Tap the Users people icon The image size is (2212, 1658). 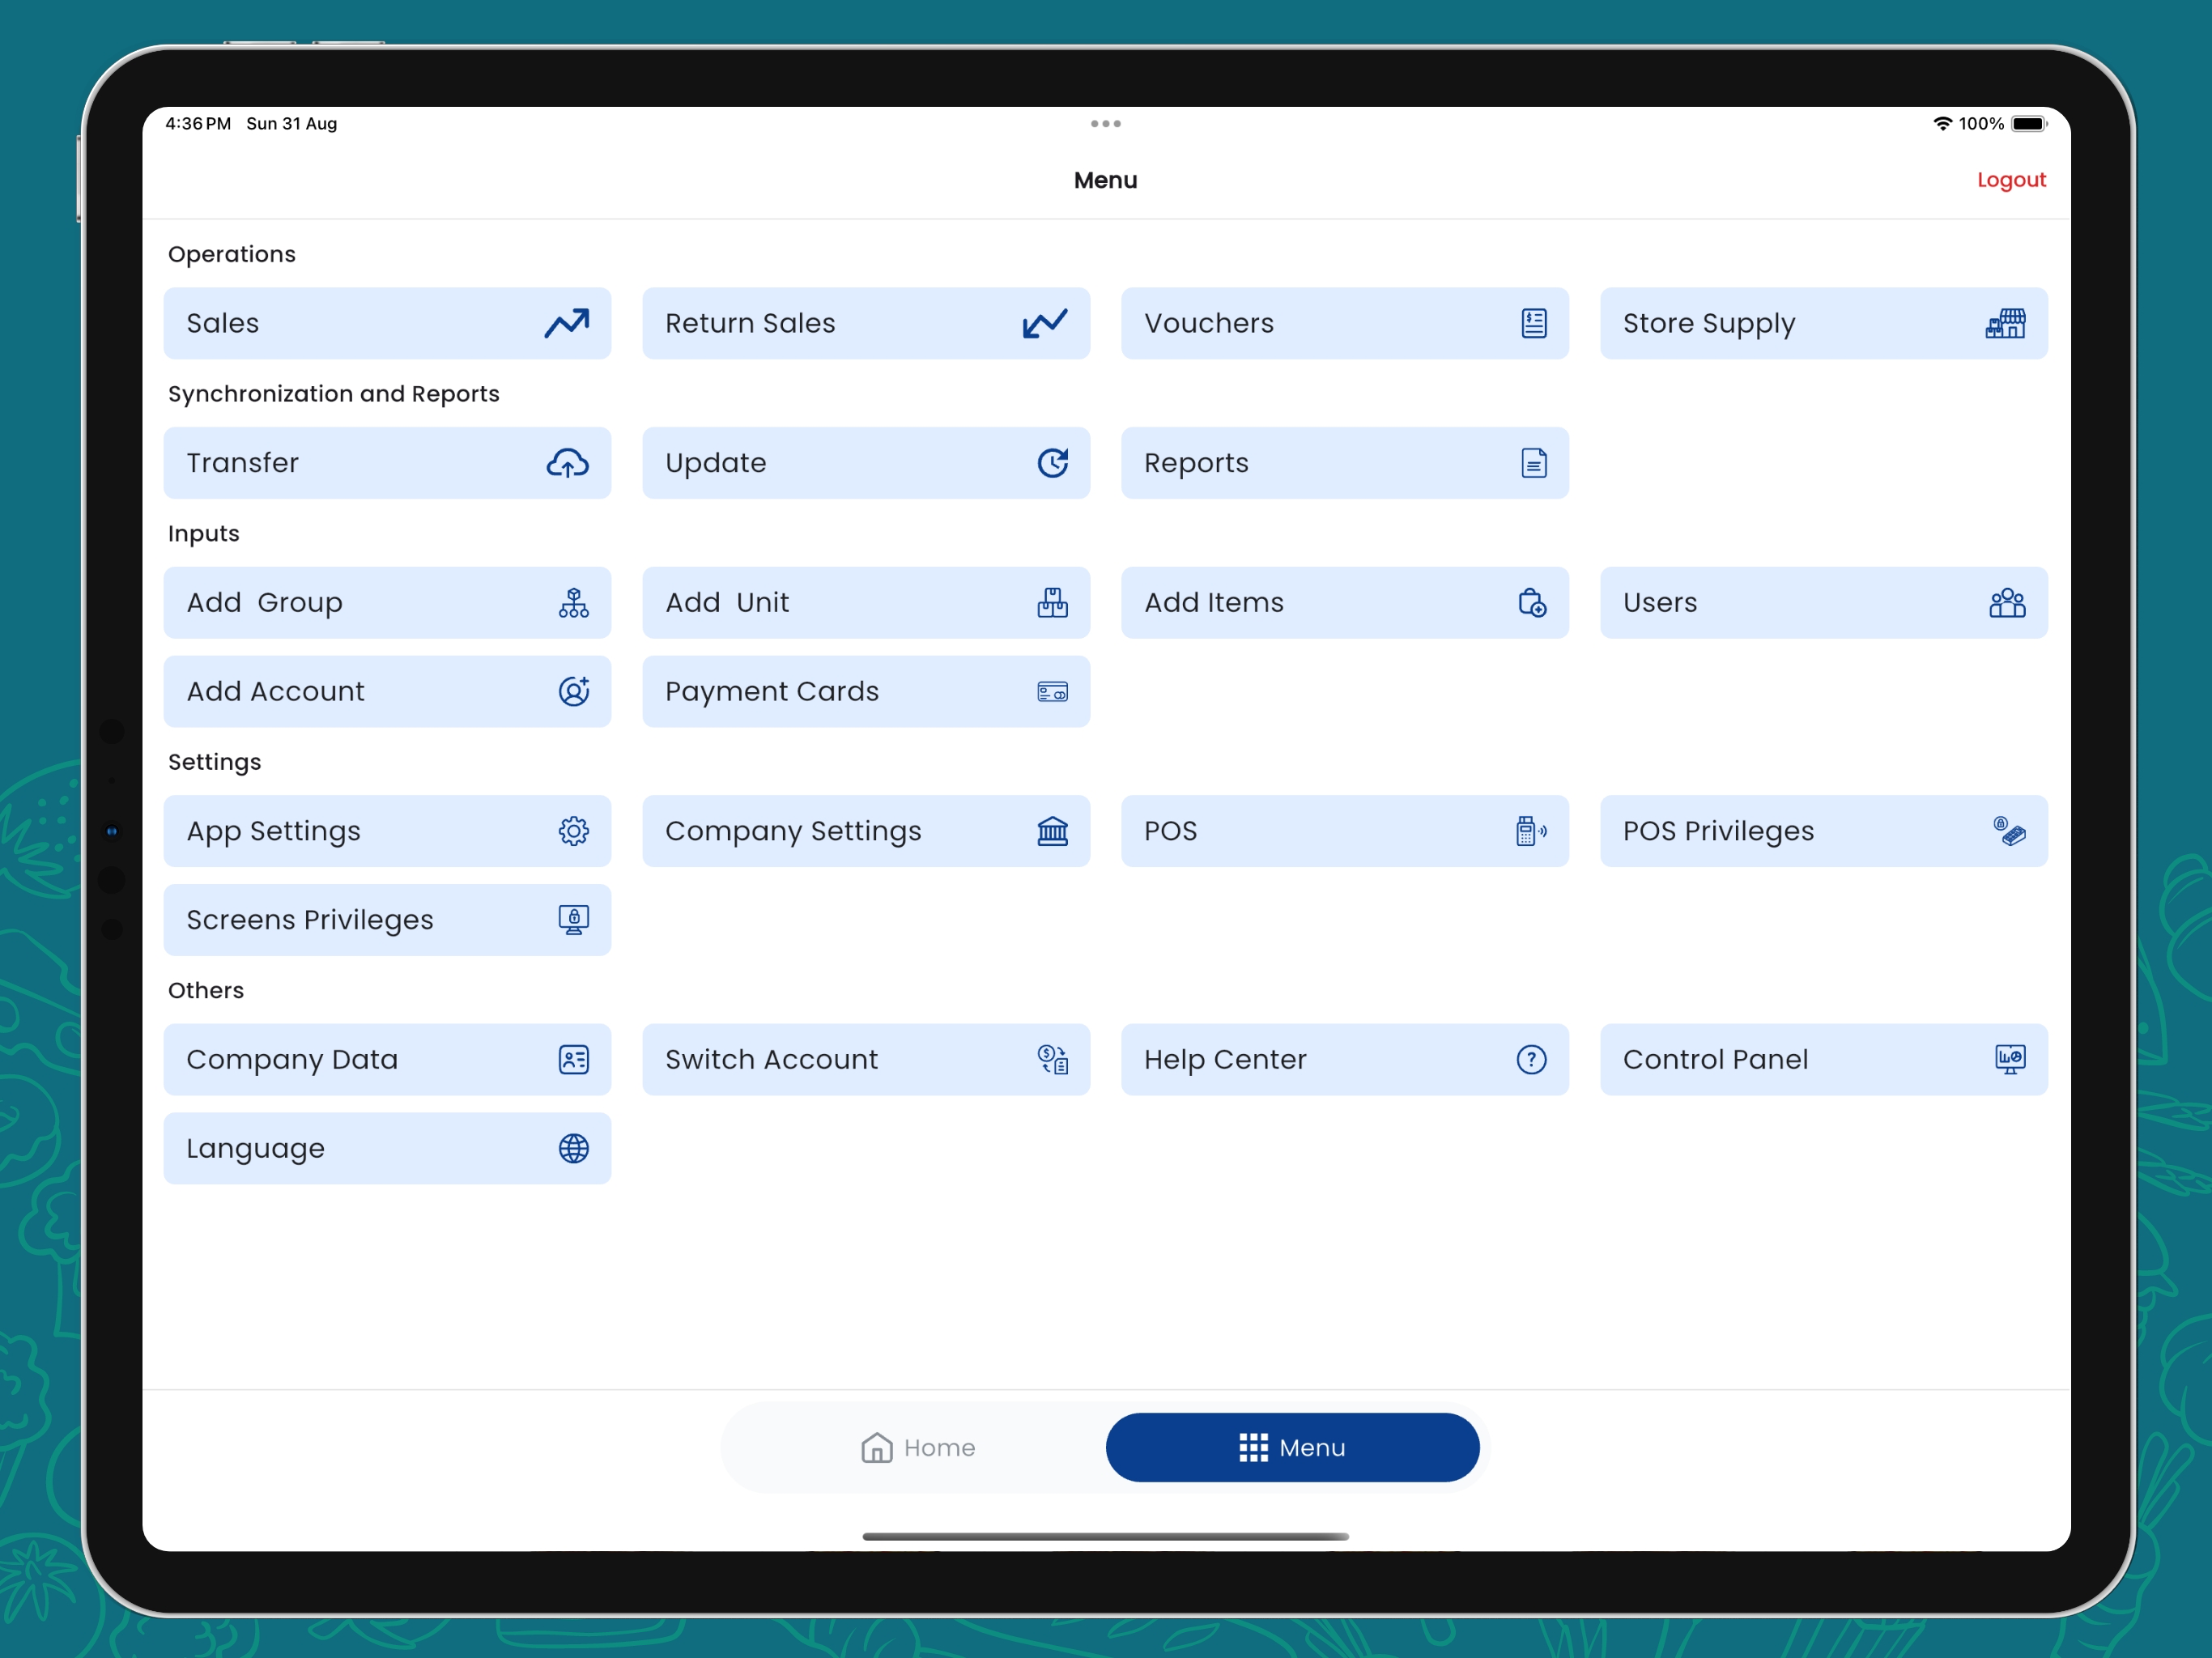click(x=2008, y=603)
